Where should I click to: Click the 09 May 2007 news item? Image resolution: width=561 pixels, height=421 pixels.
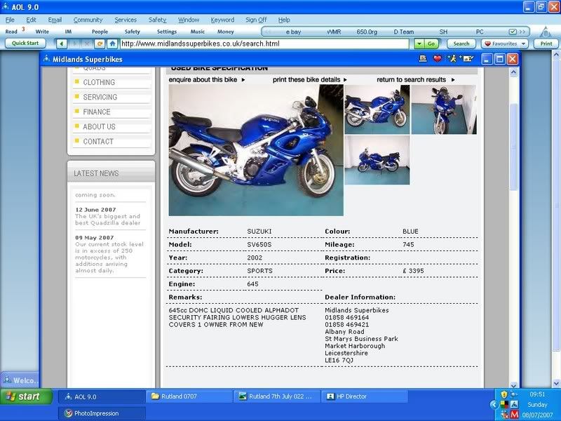coord(109,254)
